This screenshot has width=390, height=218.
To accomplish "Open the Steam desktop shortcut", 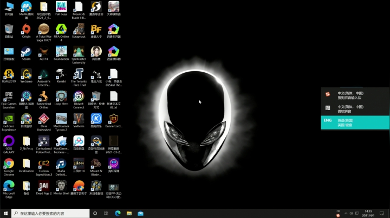I will (x=26, y=53).
